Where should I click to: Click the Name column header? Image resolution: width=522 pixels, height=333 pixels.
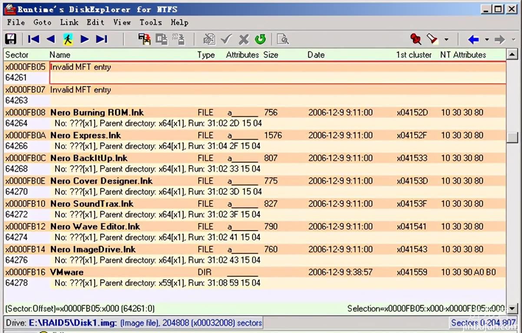coord(60,55)
